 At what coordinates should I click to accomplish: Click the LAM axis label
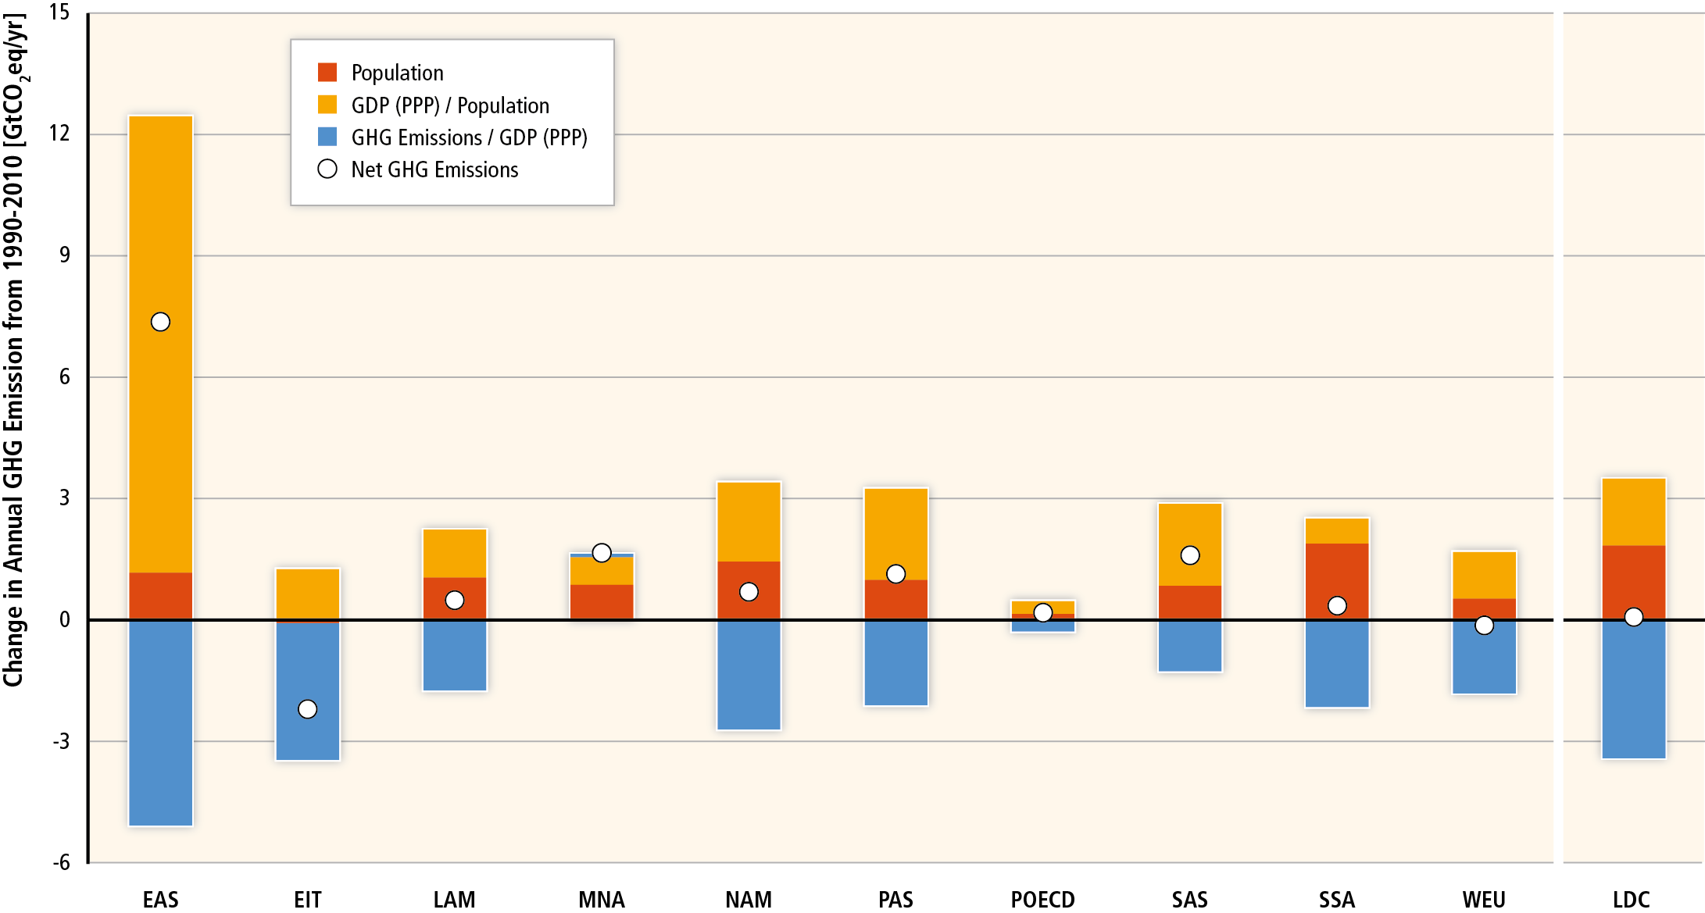tap(454, 900)
